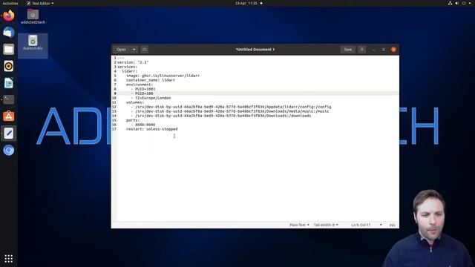Open network status in the system tray
This screenshot has width=475, height=267.
click(x=451, y=3)
